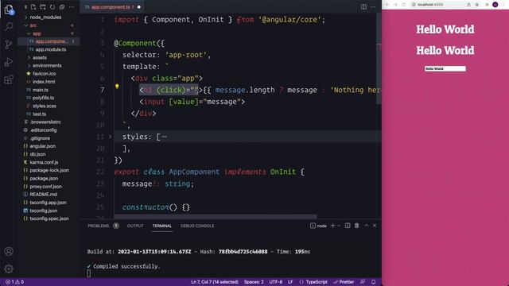The width and height of the screenshot is (509, 286).
Task: Change encoding via UTF-8
Action: pos(276,282)
